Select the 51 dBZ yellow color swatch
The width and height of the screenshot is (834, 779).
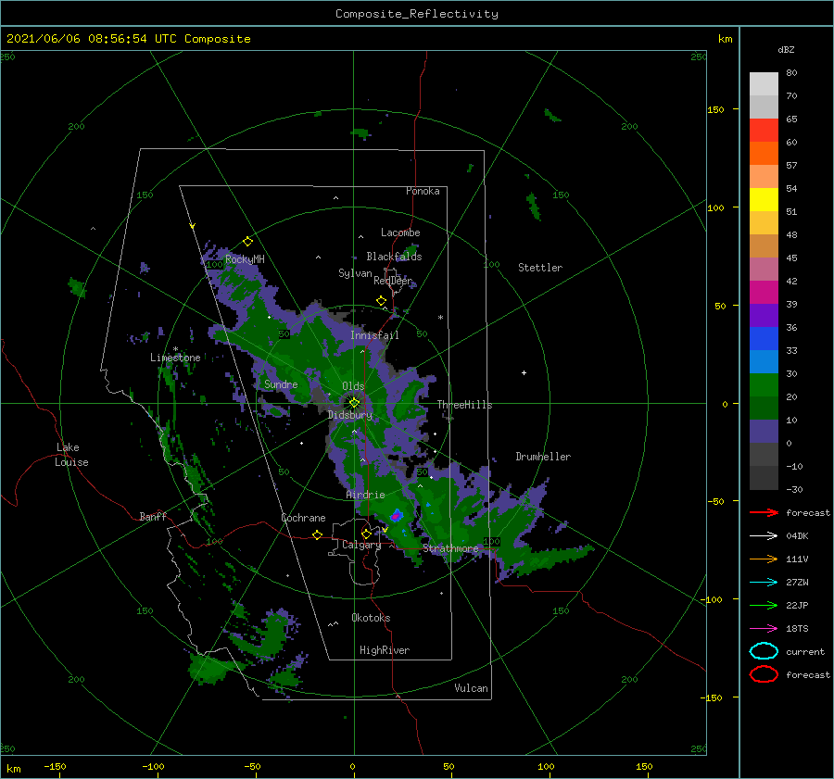pos(764,199)
